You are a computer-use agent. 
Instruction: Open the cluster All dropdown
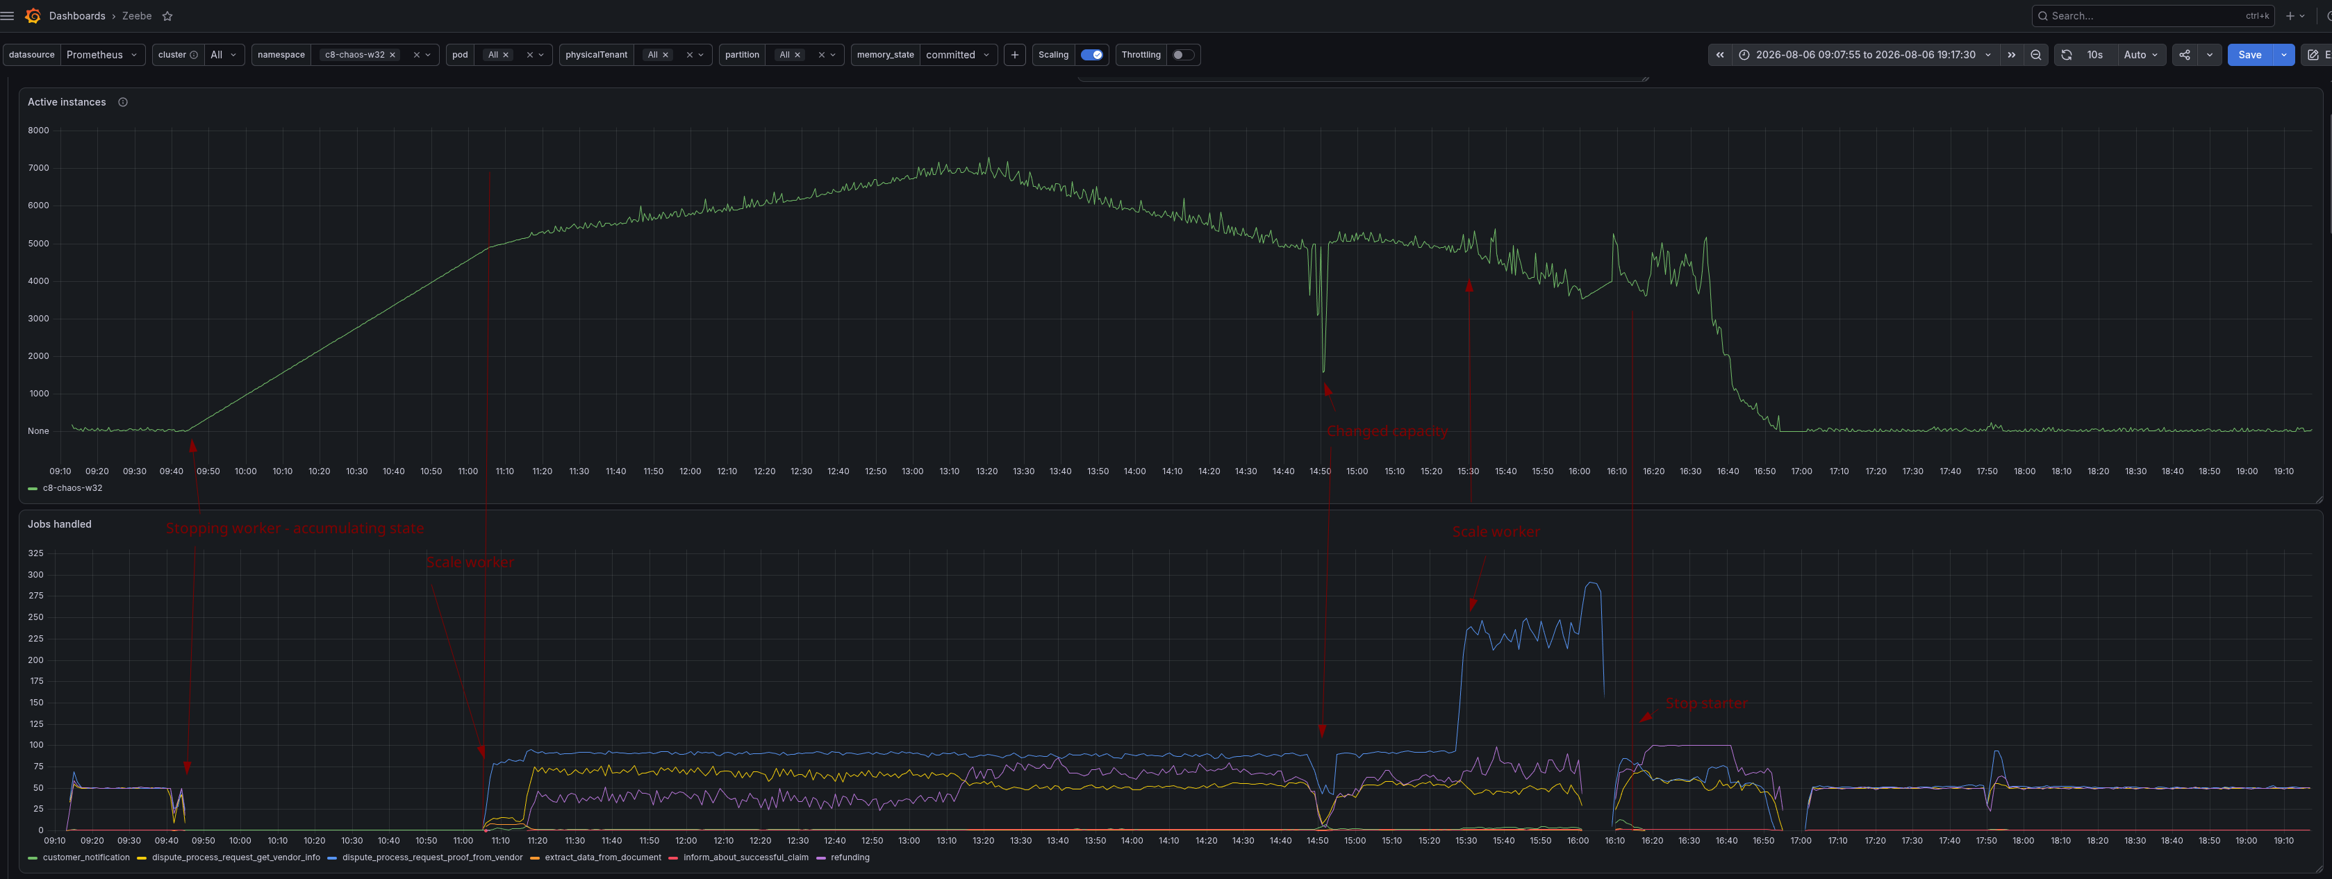click(224, 56)
